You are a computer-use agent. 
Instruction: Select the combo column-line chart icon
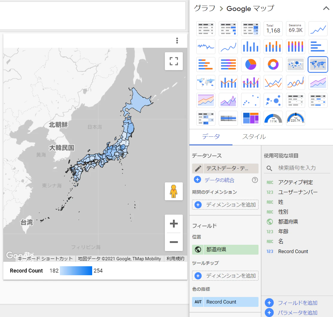coord(228,82)
